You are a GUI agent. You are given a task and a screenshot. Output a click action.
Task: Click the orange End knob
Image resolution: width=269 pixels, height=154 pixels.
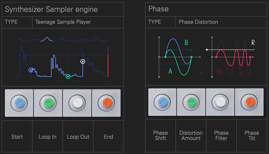pyautogui.click(x=106, y=103)
